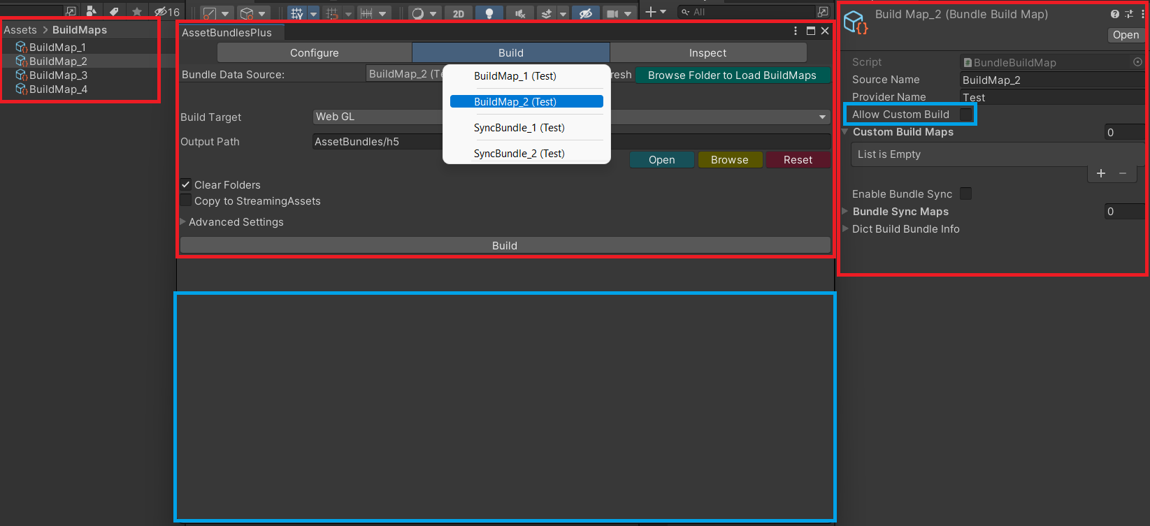This screenshot has width=1150, height=526.
Task: Click the search-by-label tag icon
Action: [x=114, y=11]
